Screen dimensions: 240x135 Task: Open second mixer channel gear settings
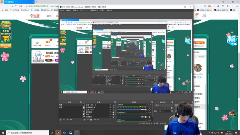[150, 117]
